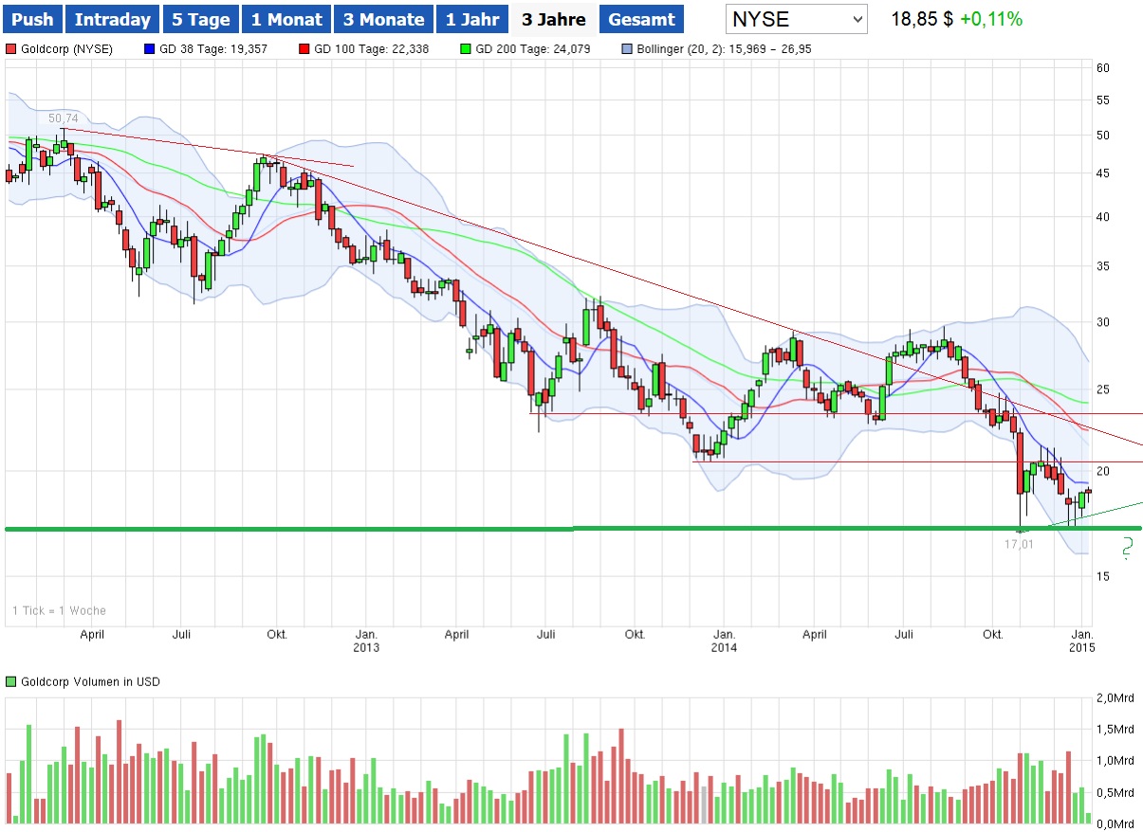Open the NYSE exchange dropdown
1143x832 pixels.
point(796,18)
